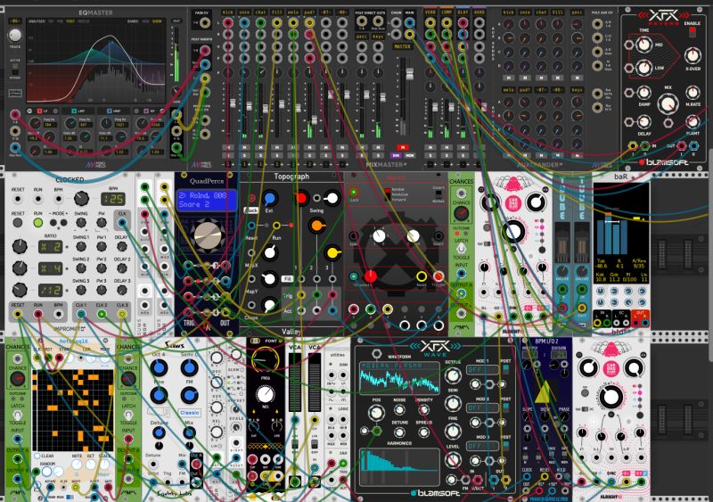Click the XFX Reverb M.RATE knob
Image resolution: width=713 pixels, height=502 pixels.
693,93
